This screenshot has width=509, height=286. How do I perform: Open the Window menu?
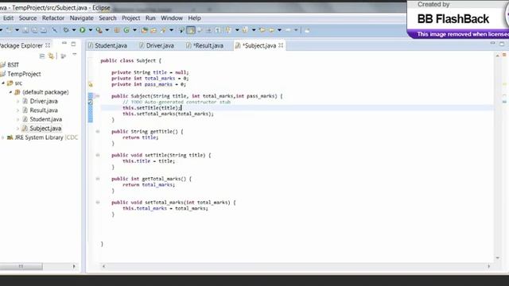pos(172,18)
